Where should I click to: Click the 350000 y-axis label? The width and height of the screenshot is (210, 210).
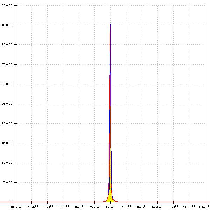click(x=7, y=64)
